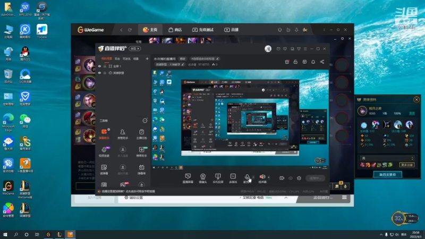Expand the server selector chevron
The height and width of the screenshot is (239, 425).
(286, 198)
